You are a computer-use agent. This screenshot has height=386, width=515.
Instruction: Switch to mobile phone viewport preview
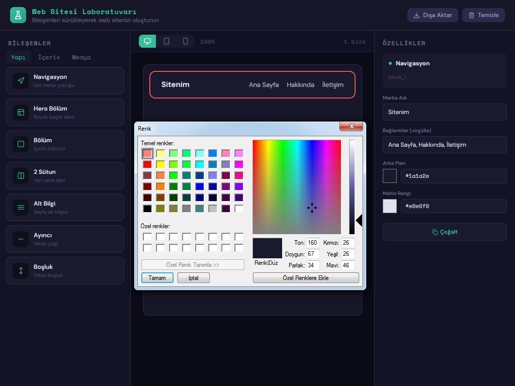click(x=185, y=42)
